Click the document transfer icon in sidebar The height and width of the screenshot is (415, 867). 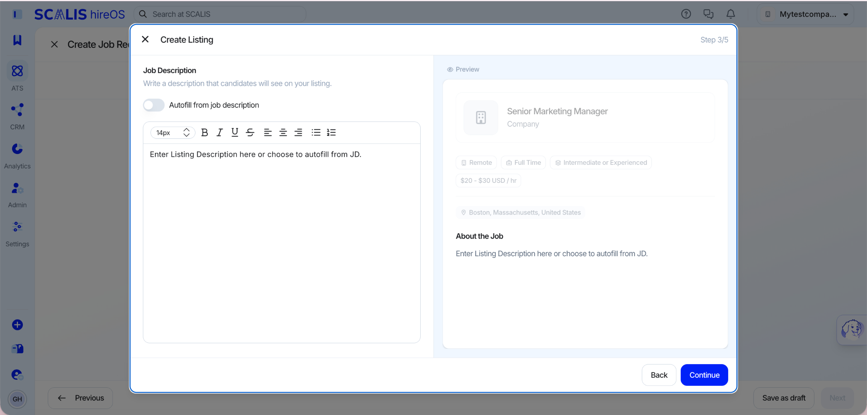tap(17, 348)
